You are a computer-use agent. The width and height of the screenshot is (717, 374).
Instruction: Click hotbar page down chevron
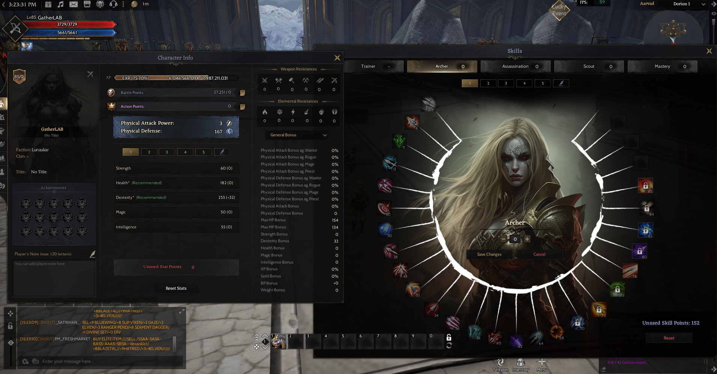[x=265, y=347]
